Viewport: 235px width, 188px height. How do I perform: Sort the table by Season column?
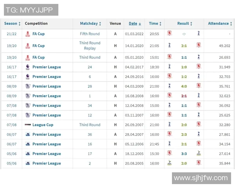(12, 23)
